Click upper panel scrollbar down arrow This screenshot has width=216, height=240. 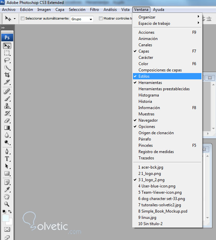click(213, 128)
